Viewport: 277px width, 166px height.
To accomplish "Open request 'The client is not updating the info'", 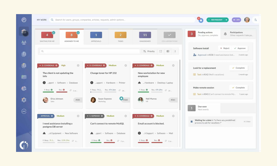I will click(x=58, y=75).
